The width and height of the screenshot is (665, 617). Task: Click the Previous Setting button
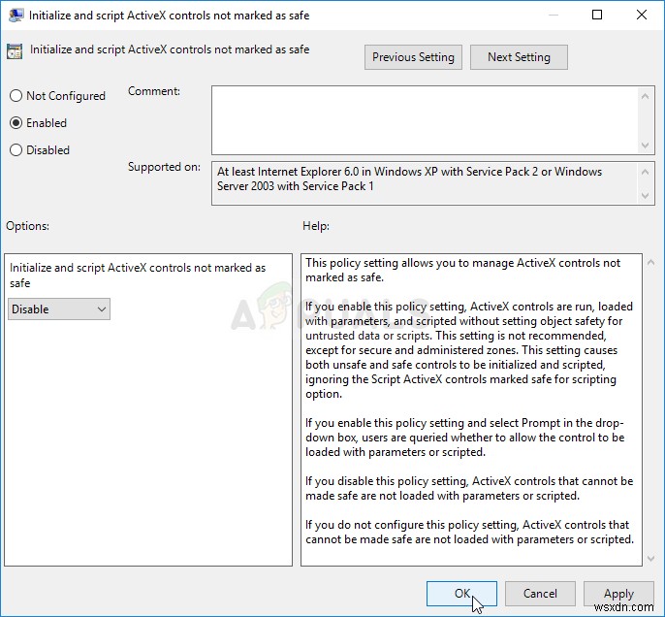pyautogui.click(x=413, y=57)
